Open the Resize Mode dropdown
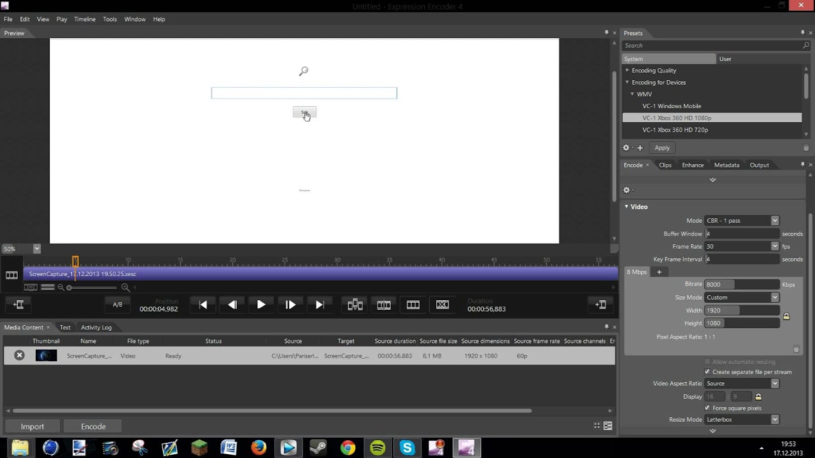This screenshot has height=458, width=815. coord(742,420)
